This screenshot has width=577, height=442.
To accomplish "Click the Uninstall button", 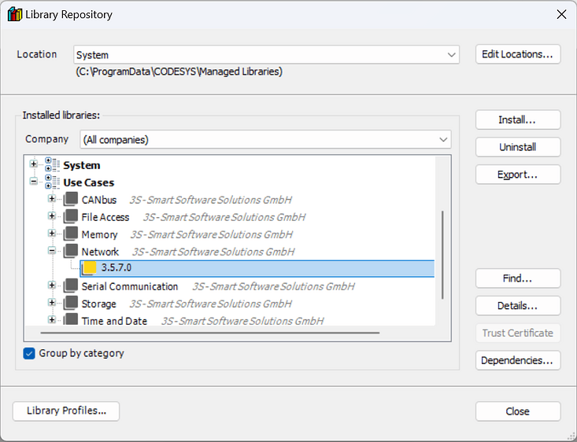I will 518,147.
